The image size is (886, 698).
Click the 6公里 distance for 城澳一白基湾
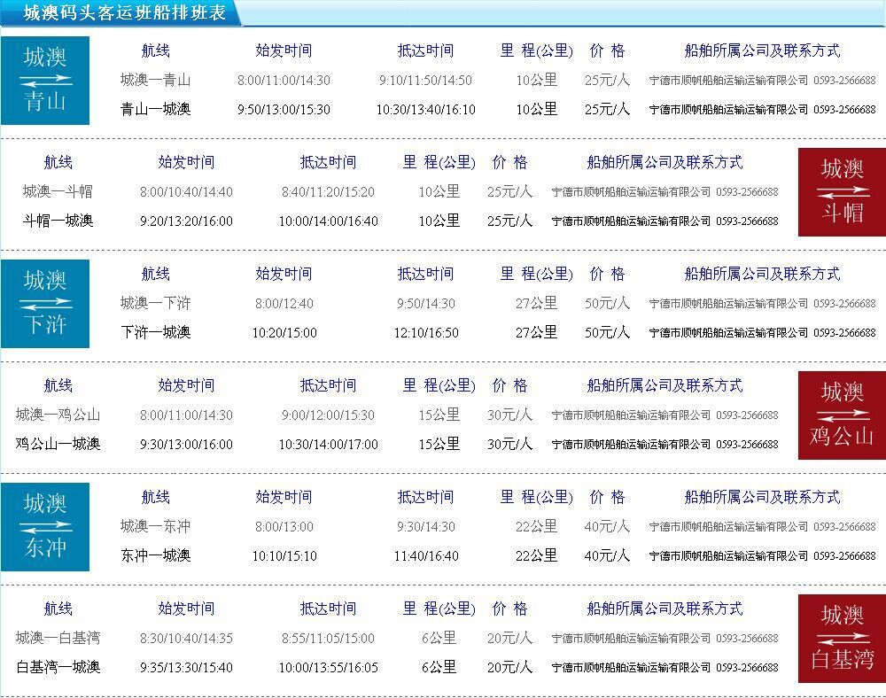click(x=439, y=638)
